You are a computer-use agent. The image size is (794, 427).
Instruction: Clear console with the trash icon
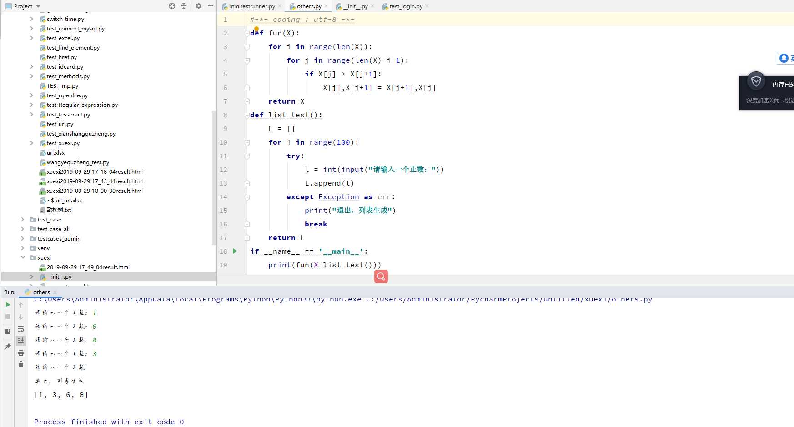coord(21,364)
